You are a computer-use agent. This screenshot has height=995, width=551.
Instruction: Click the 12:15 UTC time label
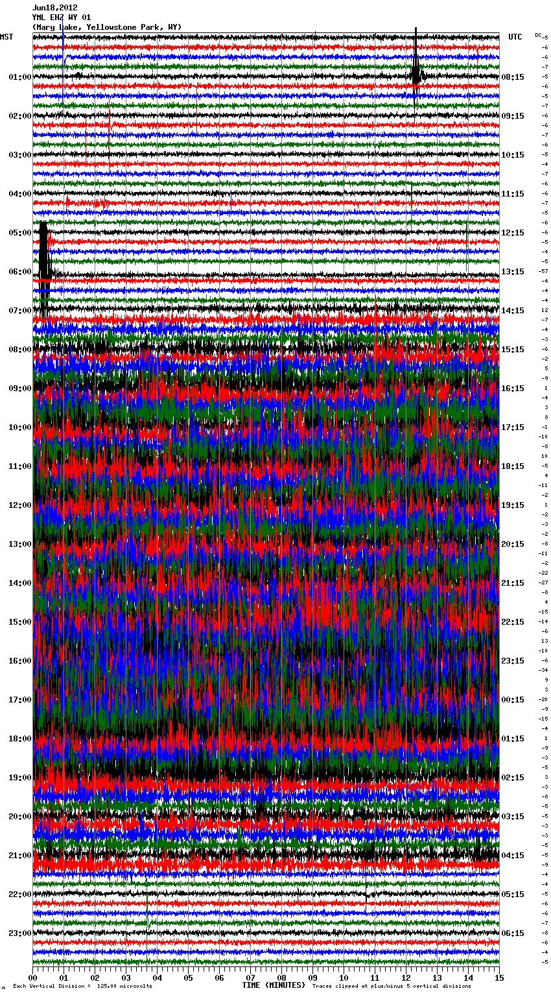pyautogui.click(x=513, y=233)
